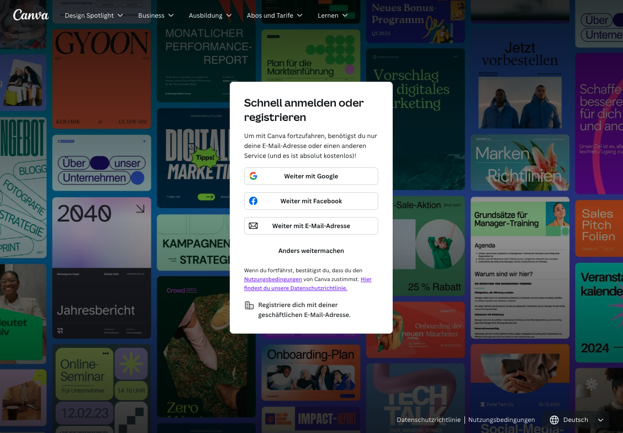Open the Digital Marketing Tipps template
623x433 pixels.
click(x=193, y=158)
